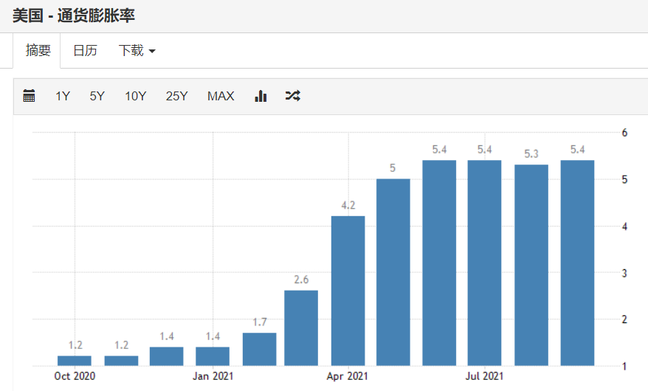This screenshot has height=391, width=648.
Task: Click the bar labeled 5
Action: (393, 272)
